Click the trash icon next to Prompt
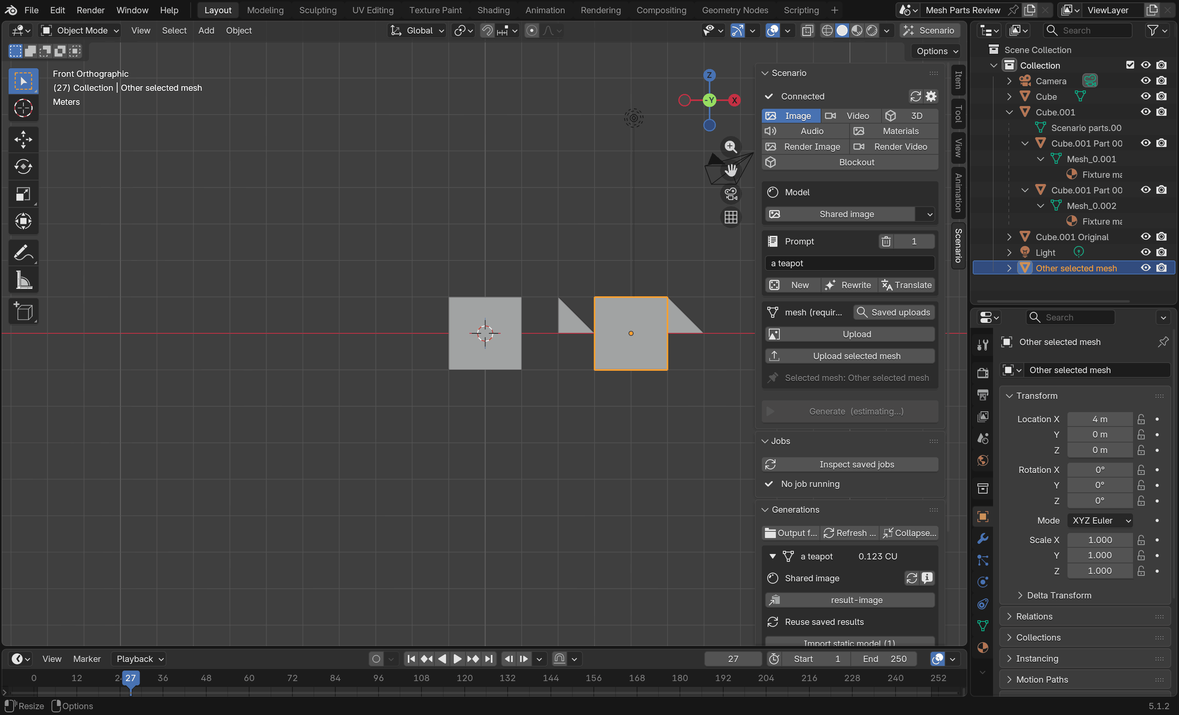The width and height of the screenshot is (1179, 715). pos(886,241)
